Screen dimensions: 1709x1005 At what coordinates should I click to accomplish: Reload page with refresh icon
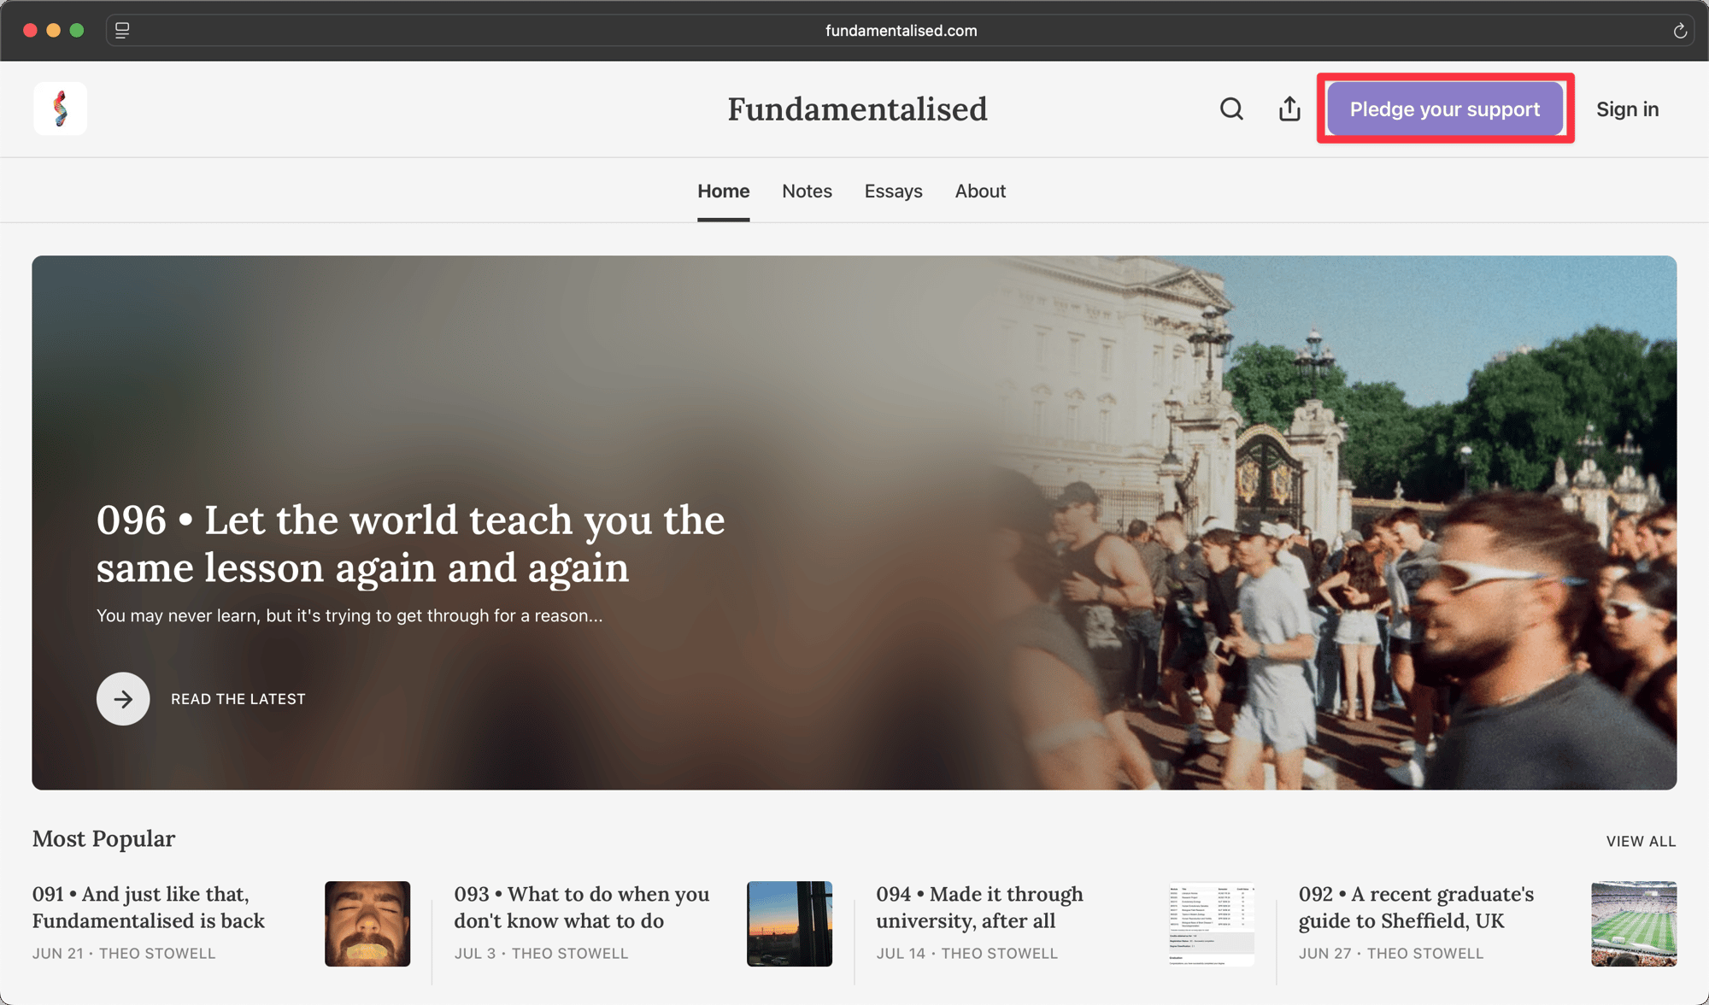[1679, 31]
